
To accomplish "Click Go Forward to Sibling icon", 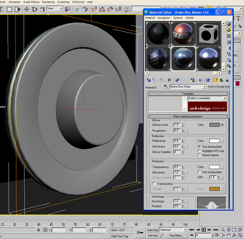I will (x=227, y=80).
